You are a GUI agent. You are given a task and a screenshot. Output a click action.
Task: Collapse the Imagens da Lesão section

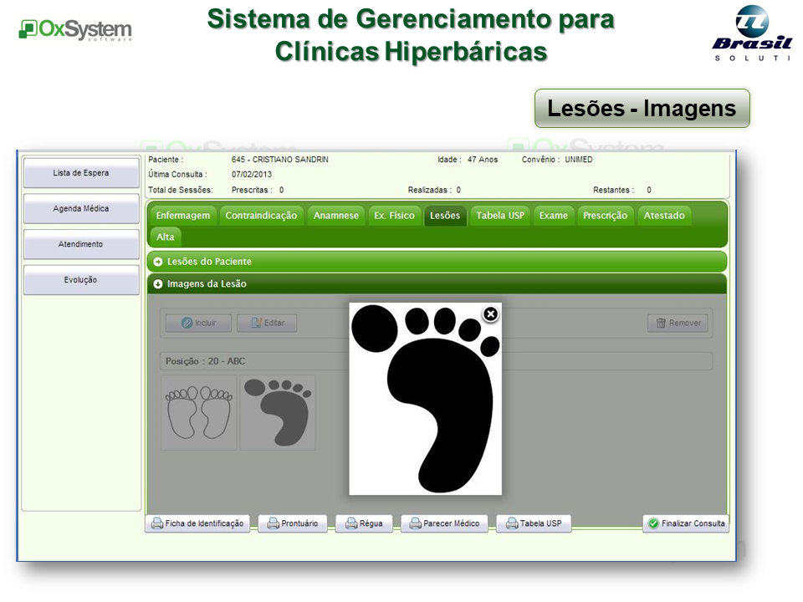158,284
